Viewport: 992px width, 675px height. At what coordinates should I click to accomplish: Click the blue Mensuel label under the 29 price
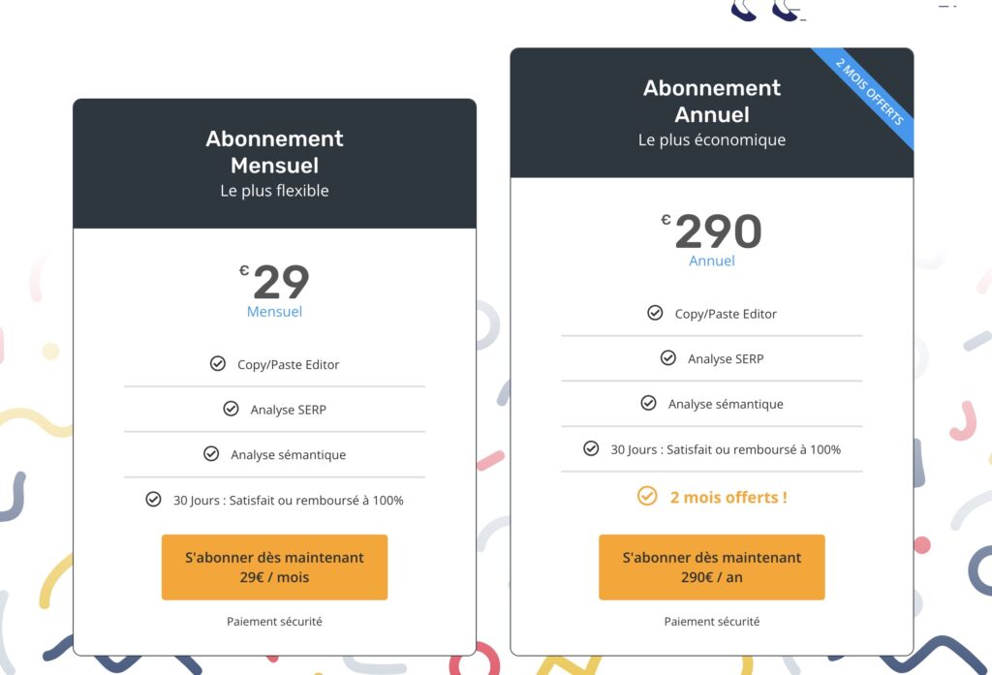274,311
